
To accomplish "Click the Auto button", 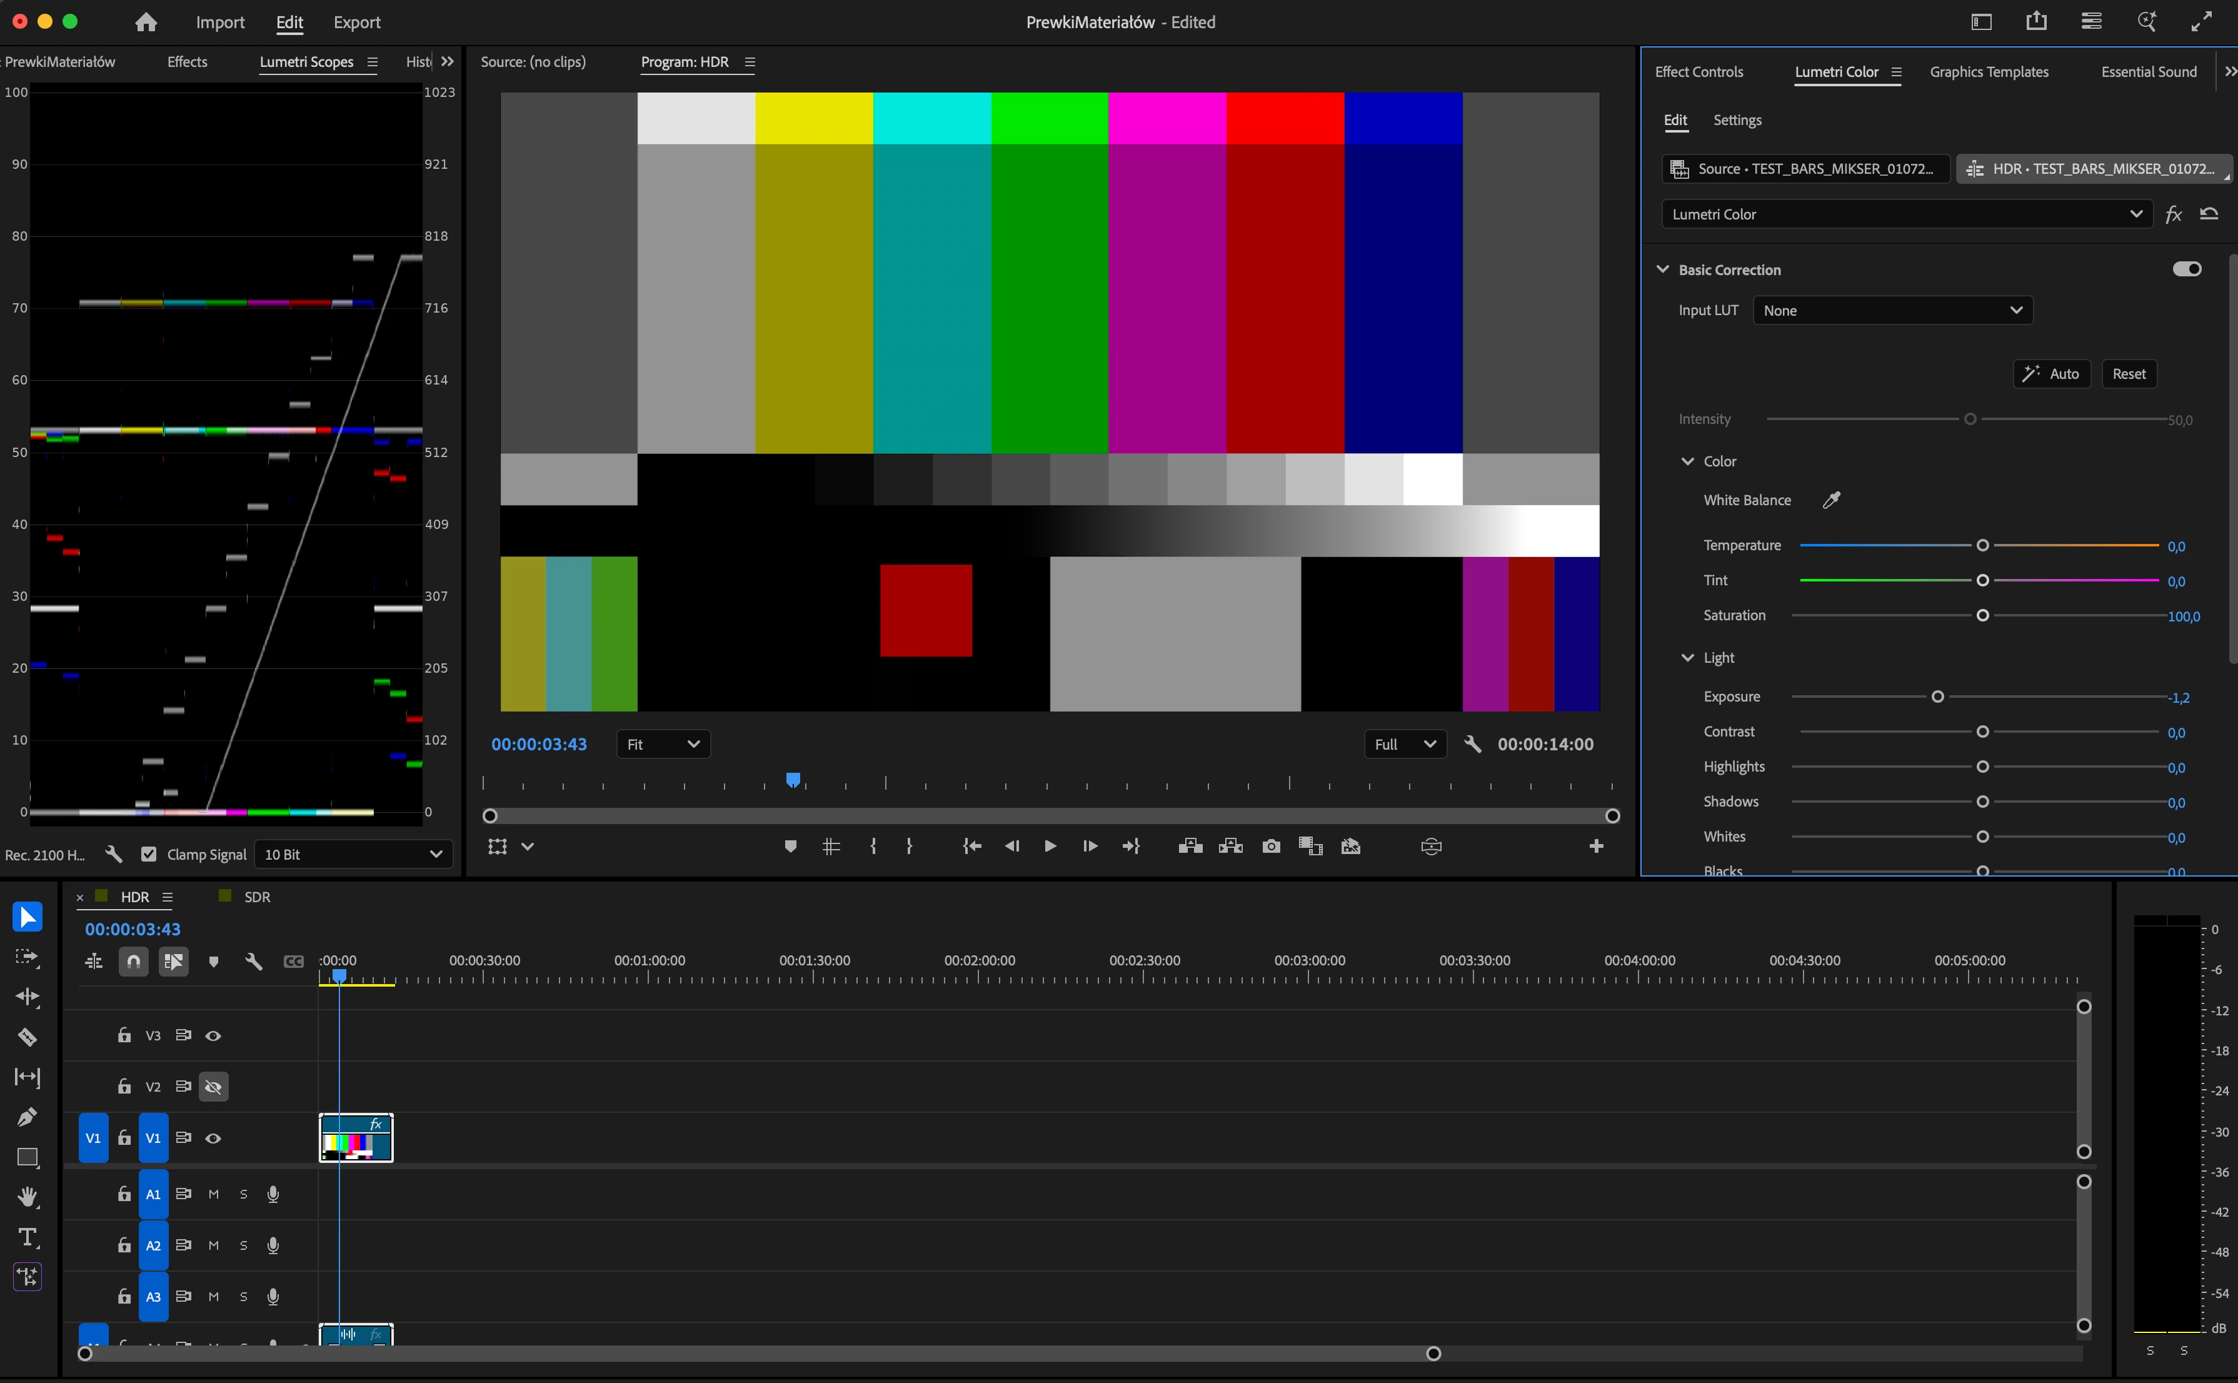I will coord(2052,373).
